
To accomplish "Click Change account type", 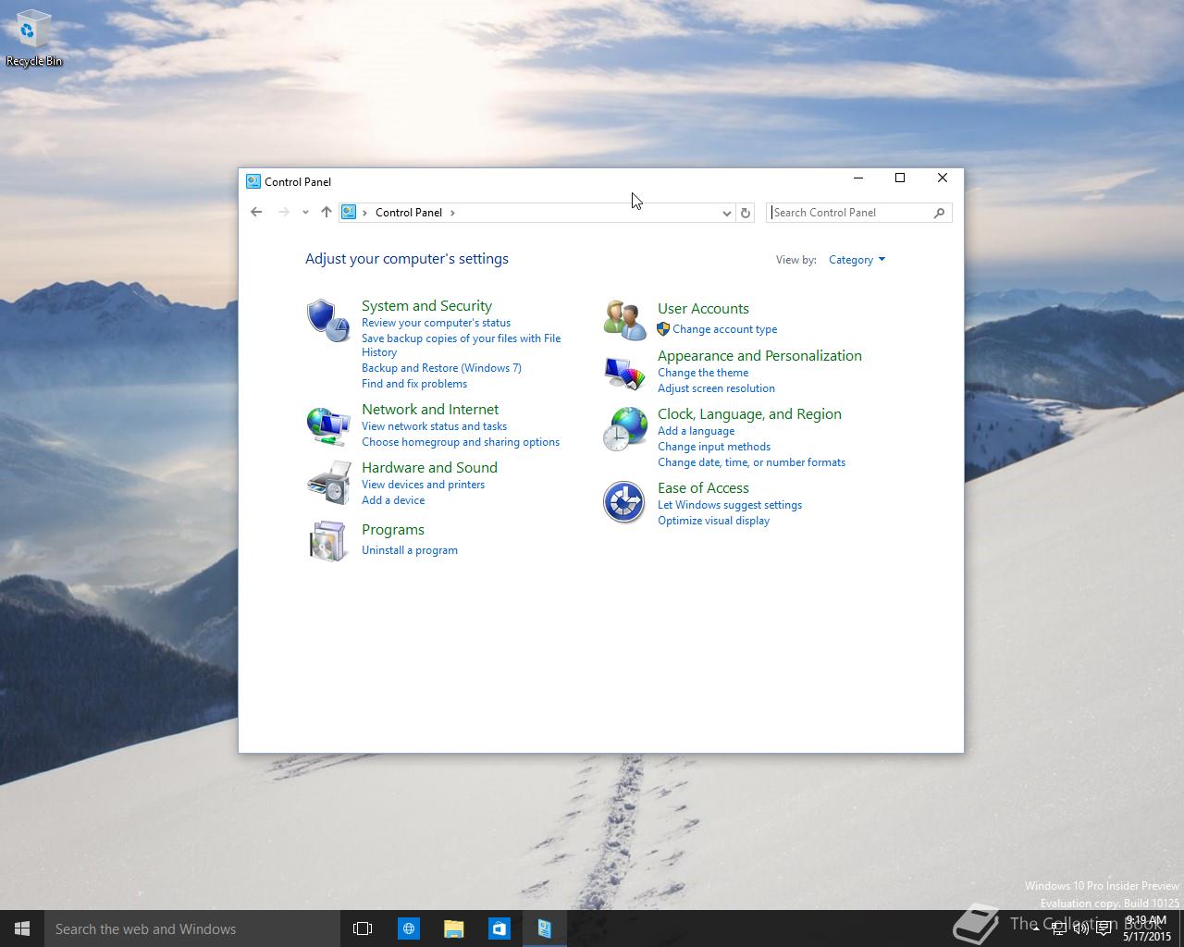I will click(x=725, y=329).
